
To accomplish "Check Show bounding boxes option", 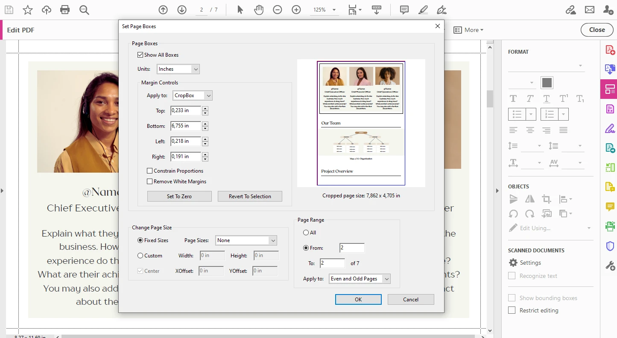I will [512, 298].
